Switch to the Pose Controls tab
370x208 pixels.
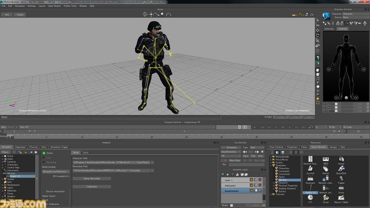pyautogui.click(x=276, y=147)
